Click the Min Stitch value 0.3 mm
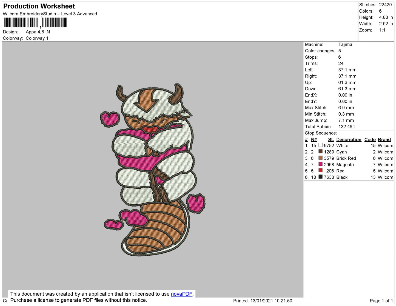The height and width of the screenshot is (306, 396). coord(346,114)
